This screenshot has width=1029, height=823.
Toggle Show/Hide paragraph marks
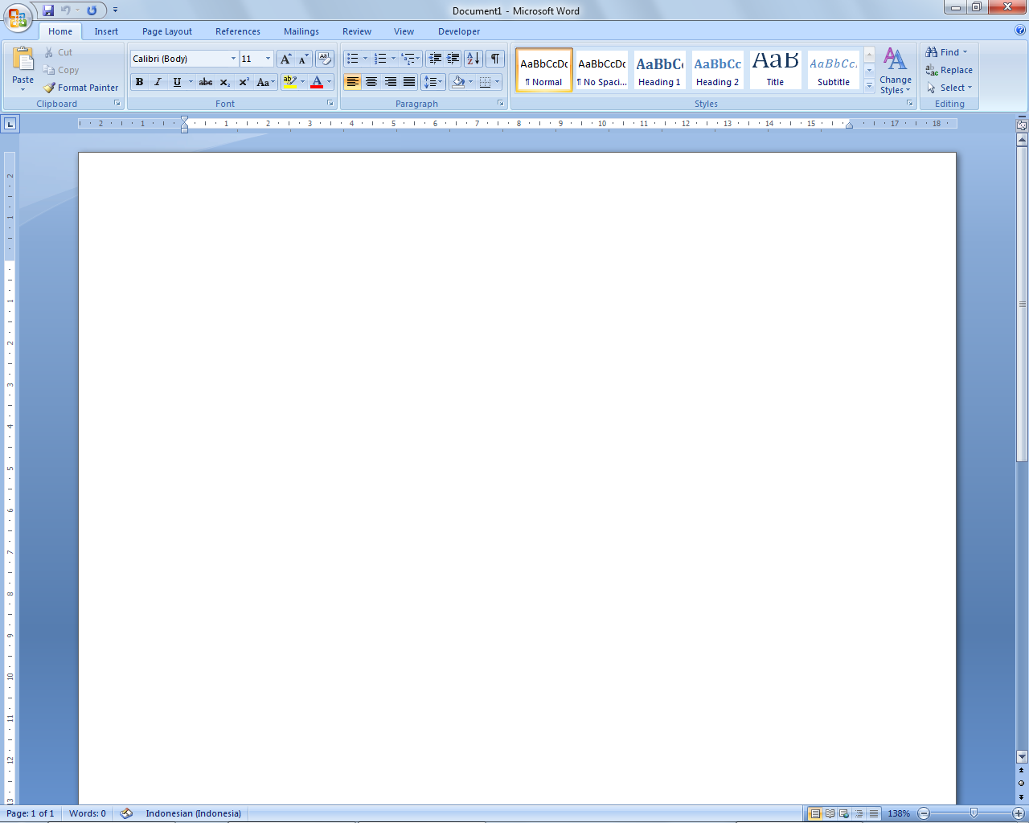[495, 59]
